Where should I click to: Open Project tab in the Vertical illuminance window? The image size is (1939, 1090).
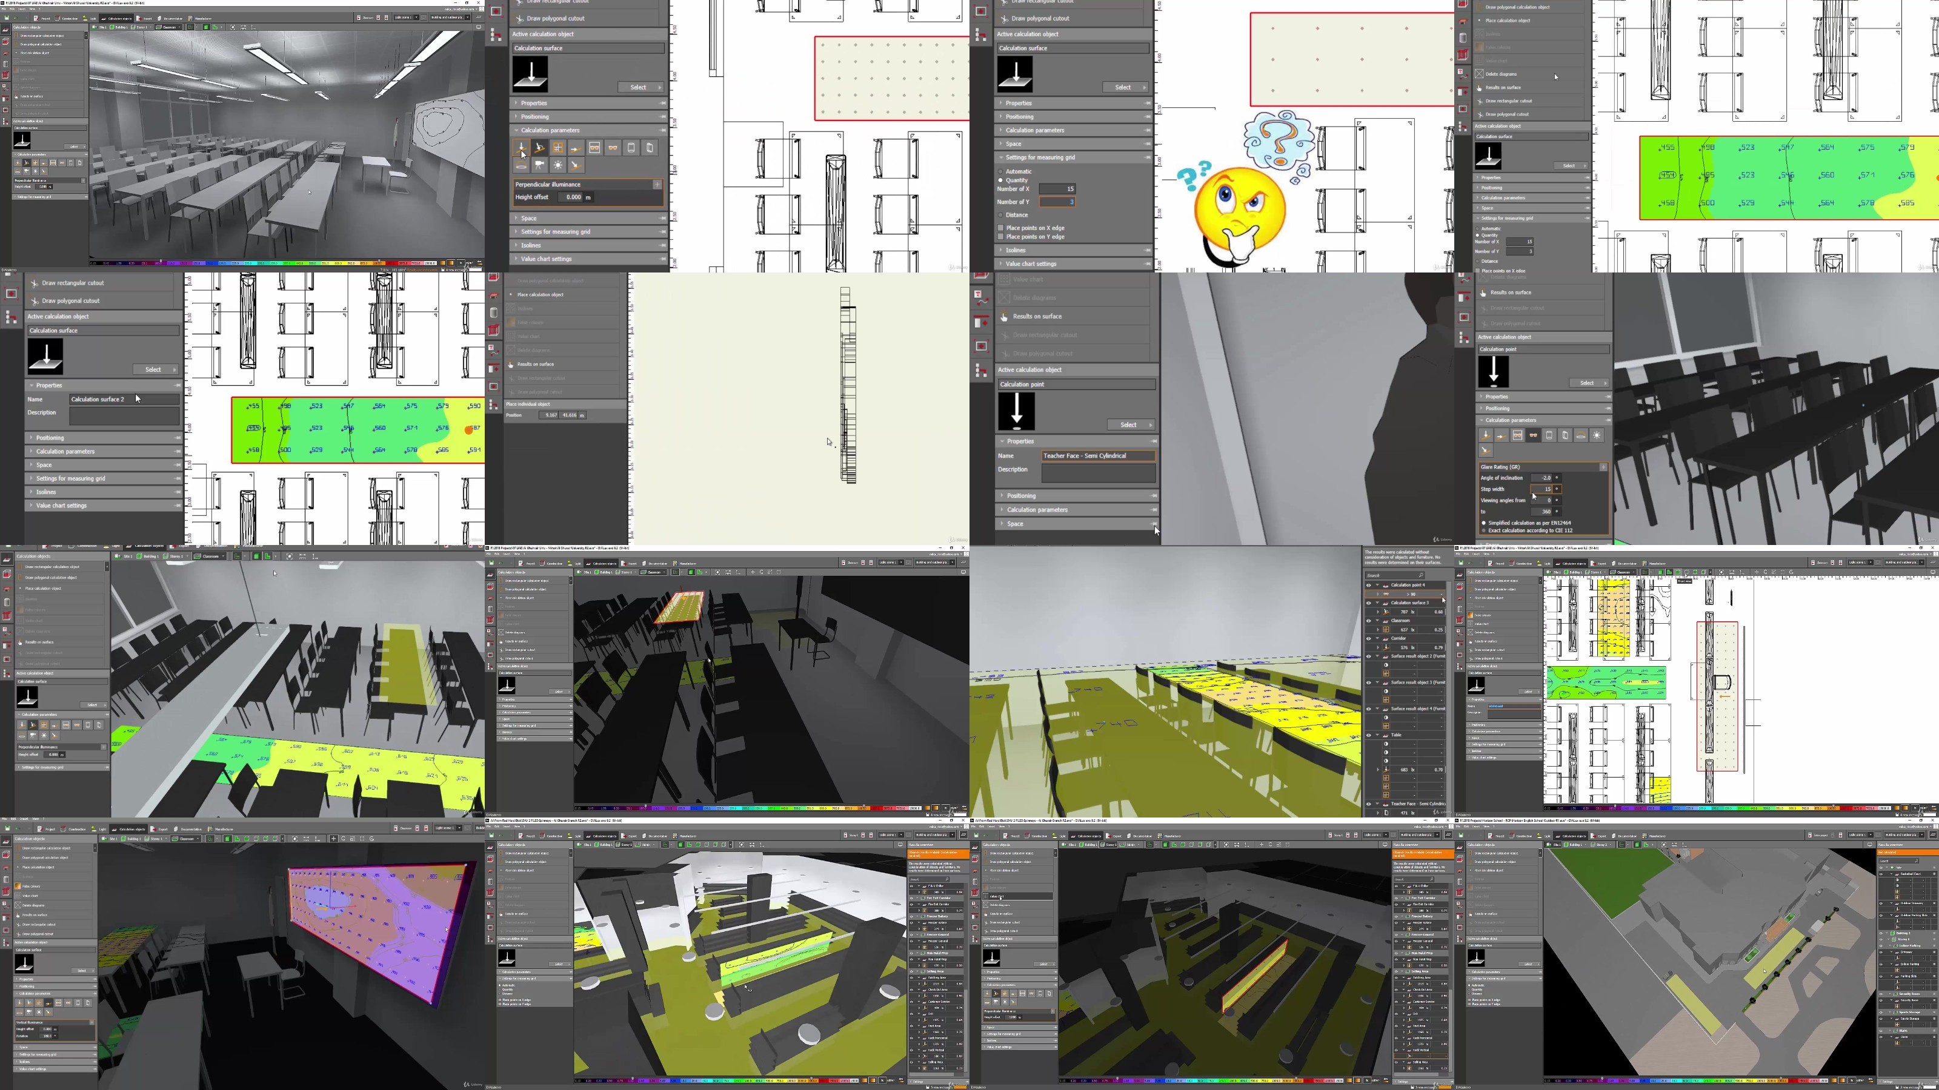(47, 829)
